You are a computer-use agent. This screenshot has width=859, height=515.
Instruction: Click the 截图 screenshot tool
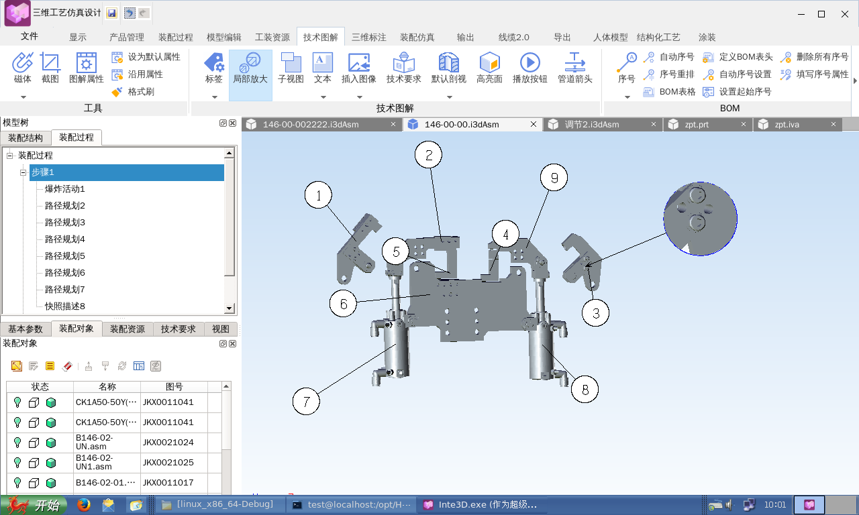coord(50,69)
